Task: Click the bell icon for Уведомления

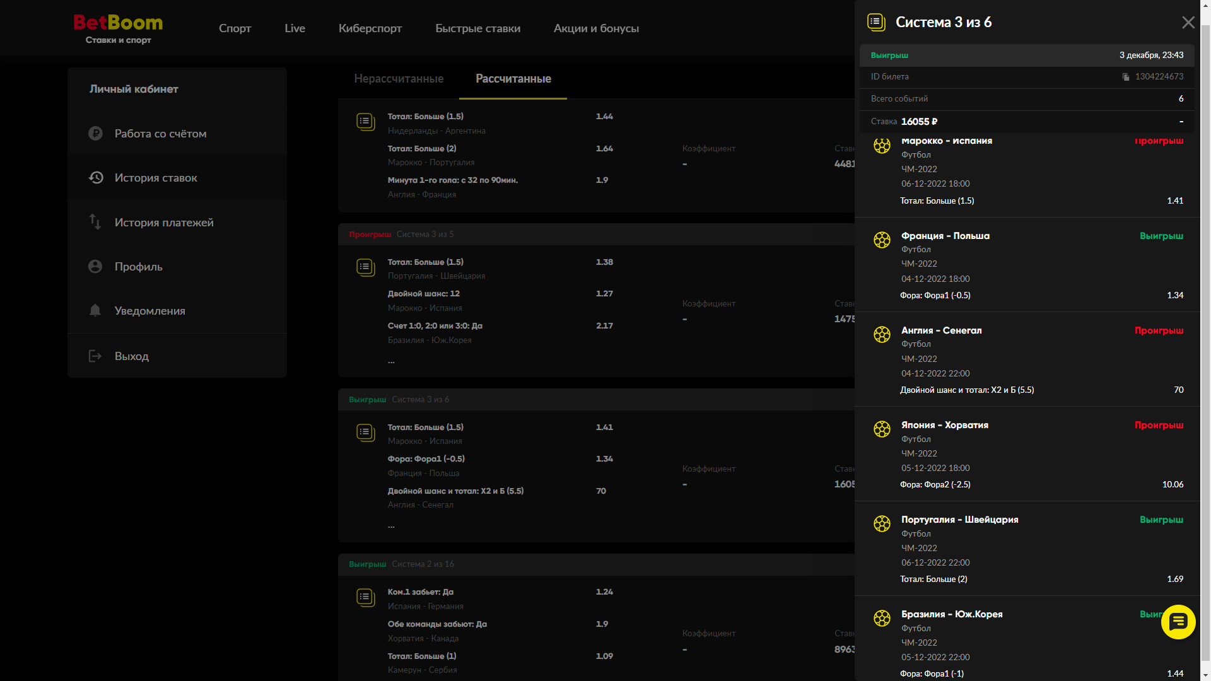Action: 95,310
